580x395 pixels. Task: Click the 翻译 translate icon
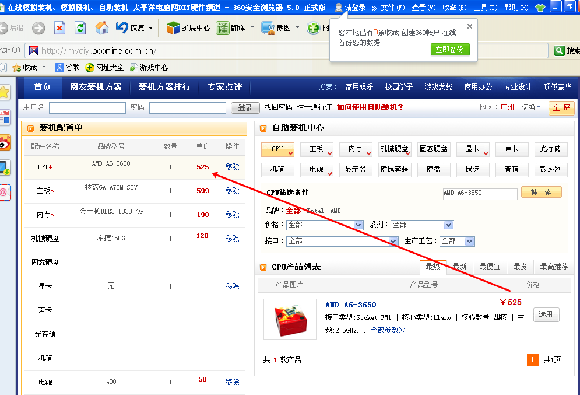click(x=223, y=28)
